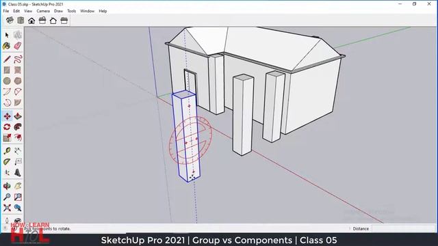The image size is (438, 246).
Task: Choose the Offset tool
Action: (18, 137)
